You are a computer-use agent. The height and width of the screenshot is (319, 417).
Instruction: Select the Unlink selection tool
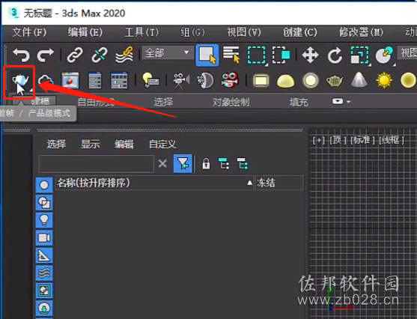100,55
